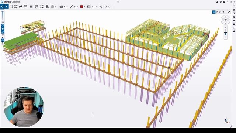Screen dimensions: 236x133
Task: Click the projection cube icon
Action: tap(52, 7)
